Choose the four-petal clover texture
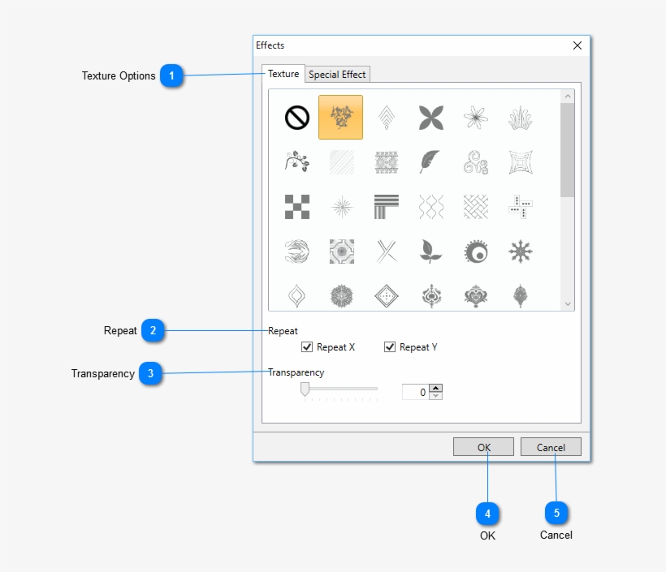This screenshot has width=666, height=572. (x=430, y=118)
